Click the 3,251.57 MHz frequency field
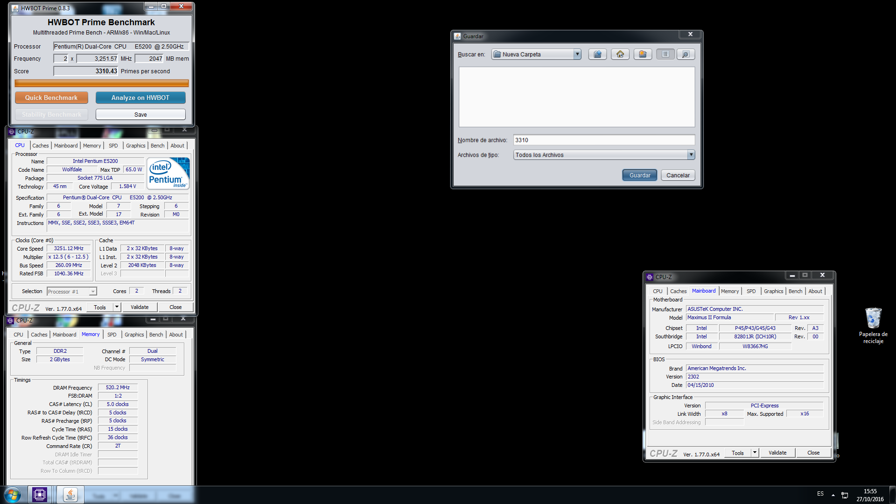Image resolution: width=896 pixels, height=504 pixels. 98,58
